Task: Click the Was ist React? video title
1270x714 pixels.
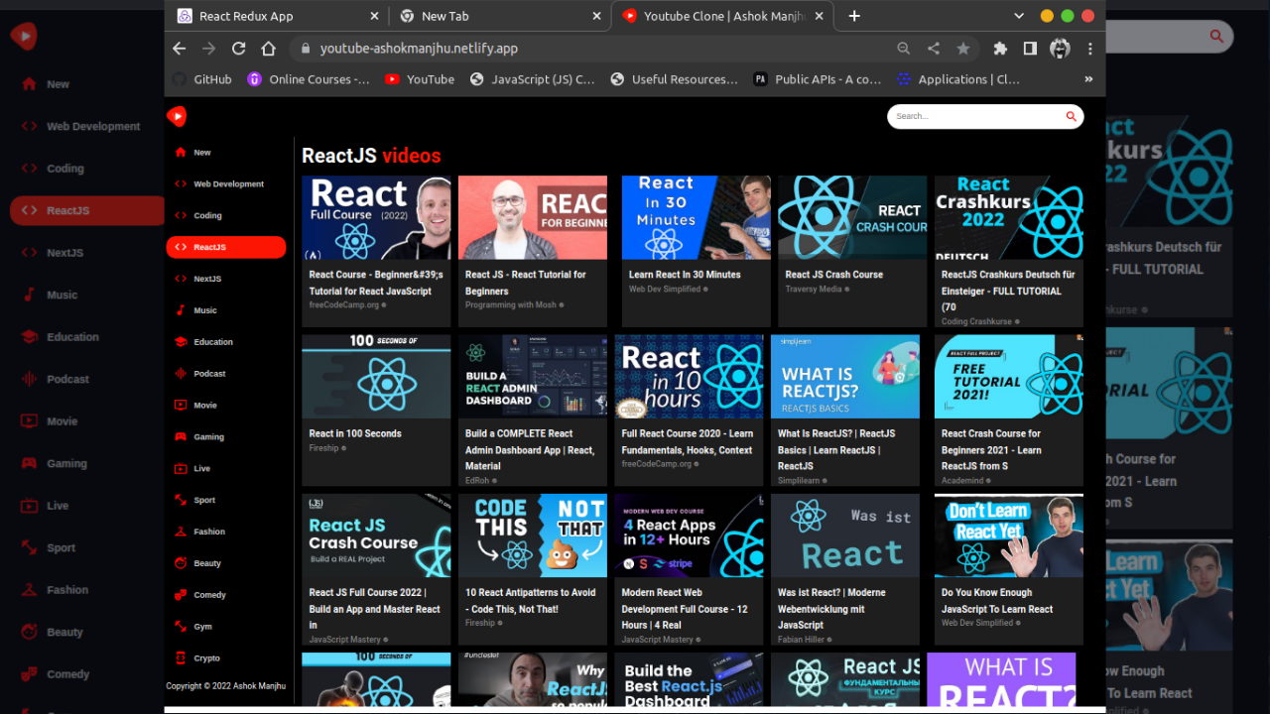Action: tap(833, 609)
